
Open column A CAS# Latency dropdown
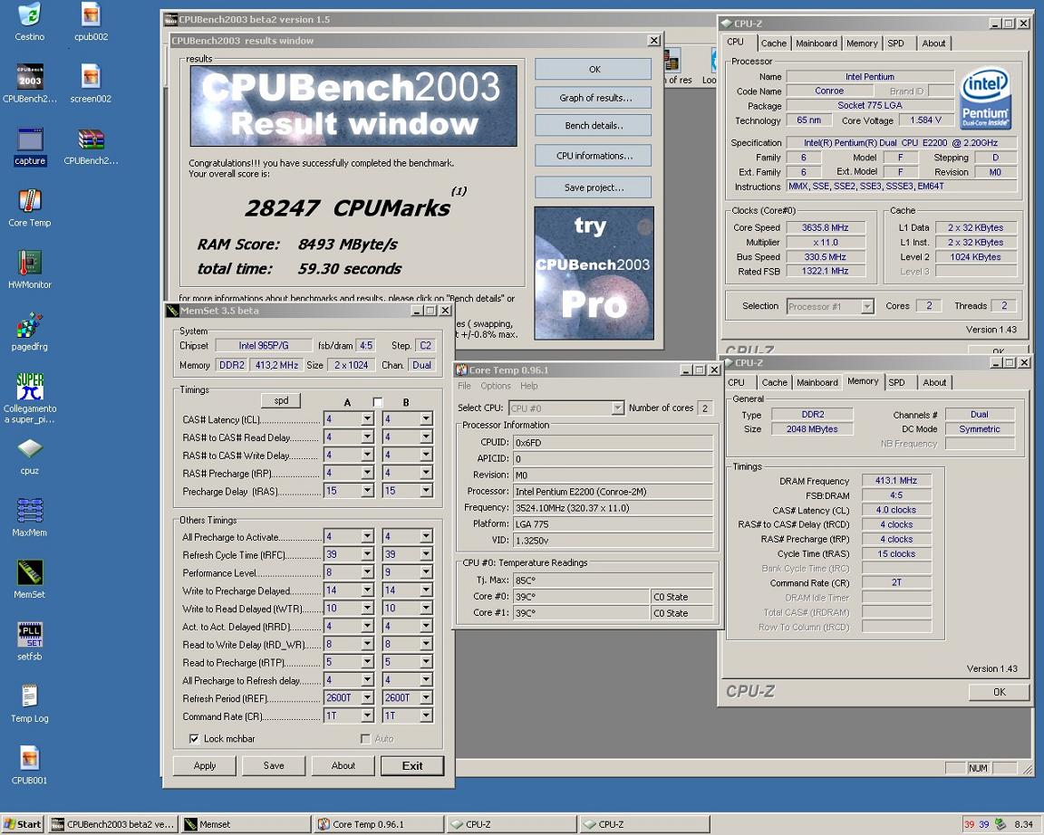367,419
